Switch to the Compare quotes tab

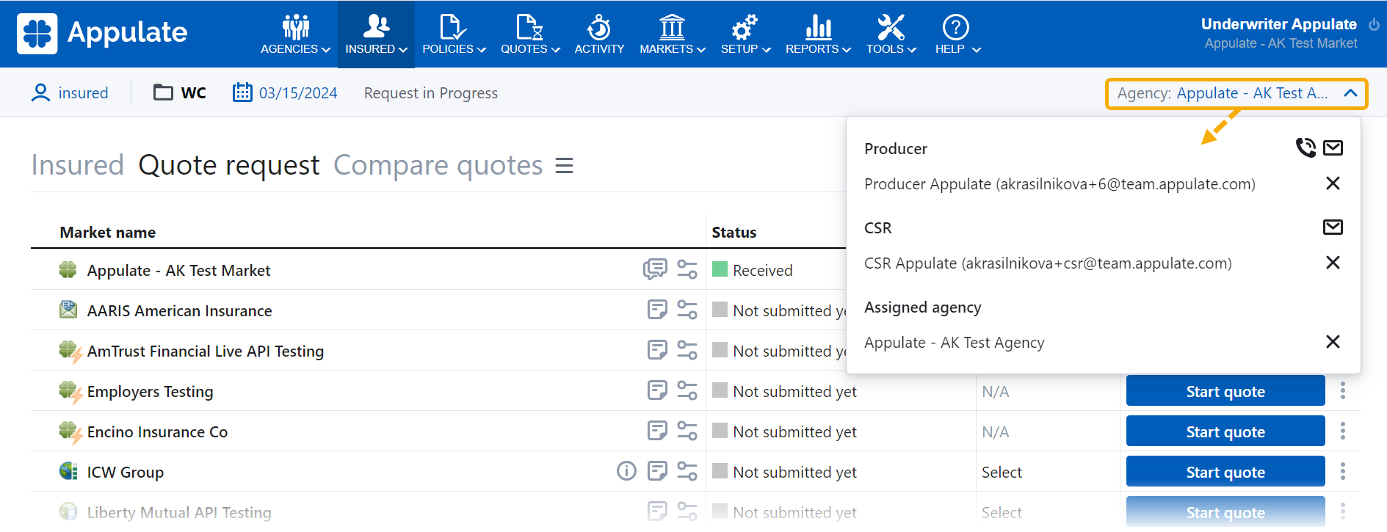(x=438, y=166)
